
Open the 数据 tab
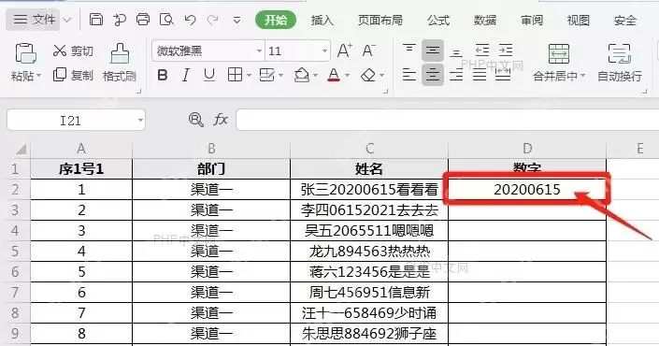(485, 21)
